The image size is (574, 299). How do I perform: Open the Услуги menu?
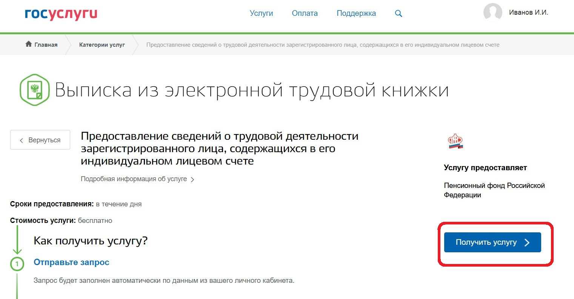coord(261,13)
